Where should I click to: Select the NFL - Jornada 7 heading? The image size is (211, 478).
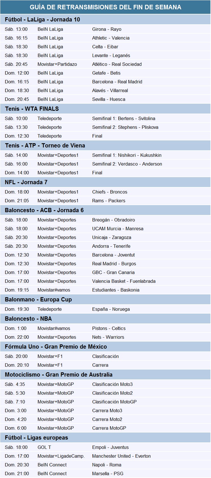click(x=26, y=182)
